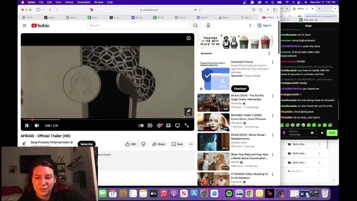Click Download on the Chrome ad

(240, 89)
